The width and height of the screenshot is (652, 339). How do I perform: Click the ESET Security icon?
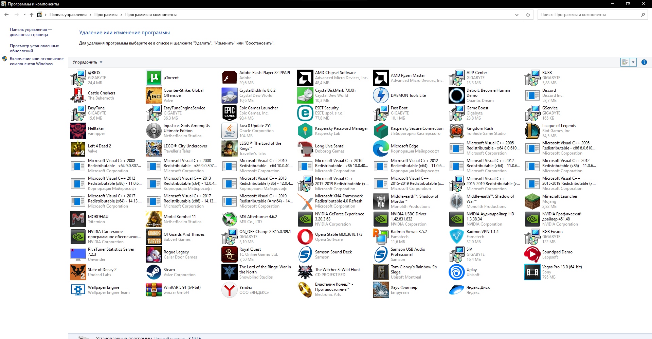[305, 113]
